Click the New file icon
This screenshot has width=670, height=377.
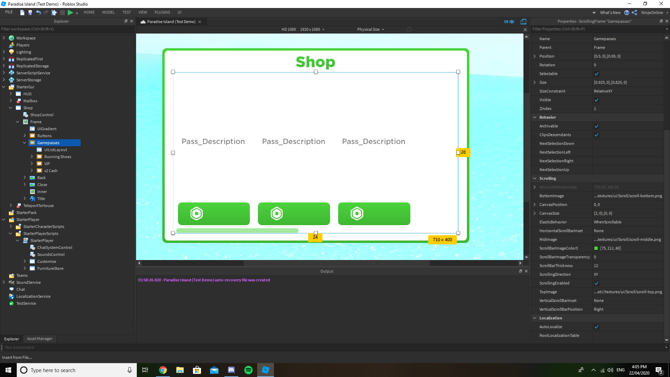pos(22,13)
